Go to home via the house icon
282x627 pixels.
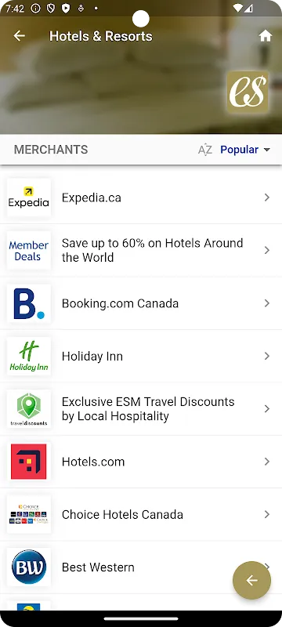coord(266,36)
